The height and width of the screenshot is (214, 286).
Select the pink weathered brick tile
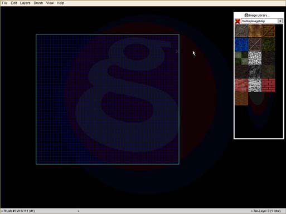click(241, 85)
